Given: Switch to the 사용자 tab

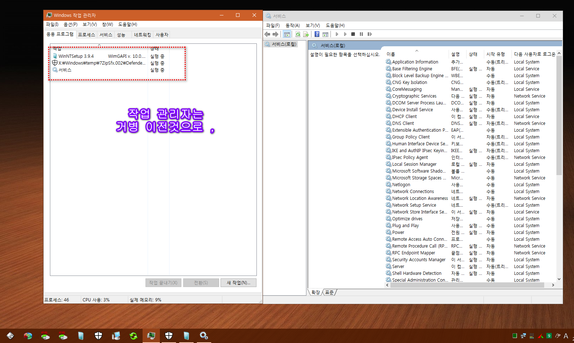Looking at the screenshot, I should pos(162,35).
